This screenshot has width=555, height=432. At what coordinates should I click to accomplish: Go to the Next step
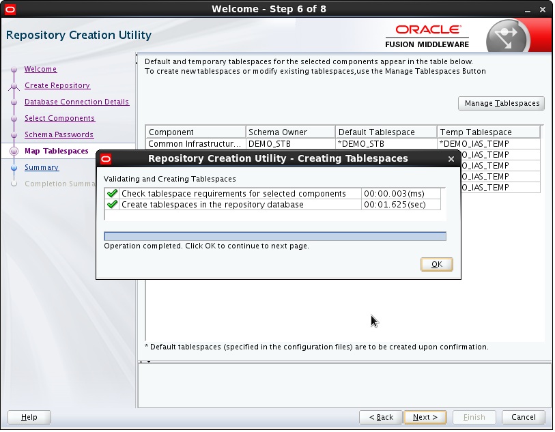(426, 418)
